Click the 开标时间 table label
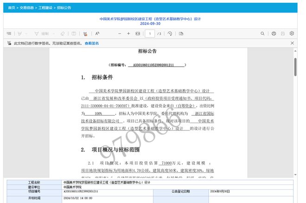The height and width of the screenshot is (203, 306). tap(34, 198)
